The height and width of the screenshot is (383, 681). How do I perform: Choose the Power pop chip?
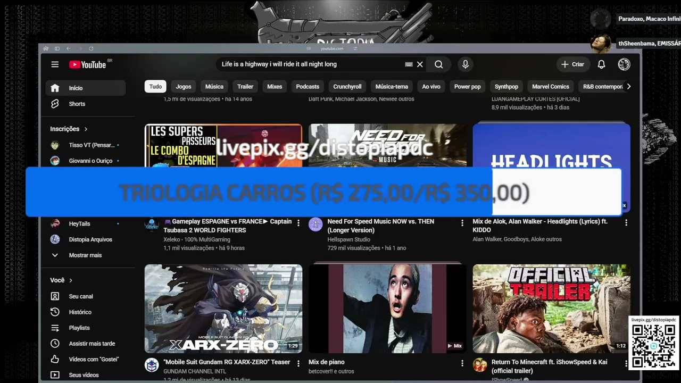[468, 87]
